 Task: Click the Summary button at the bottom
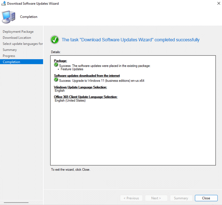tap(181, 198)
